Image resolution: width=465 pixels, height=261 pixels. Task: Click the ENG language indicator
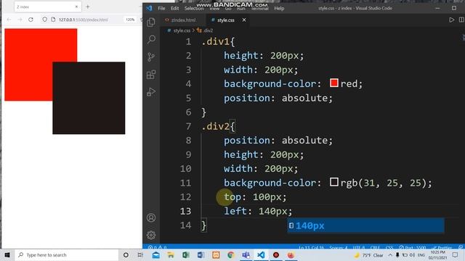pos(421,255)
